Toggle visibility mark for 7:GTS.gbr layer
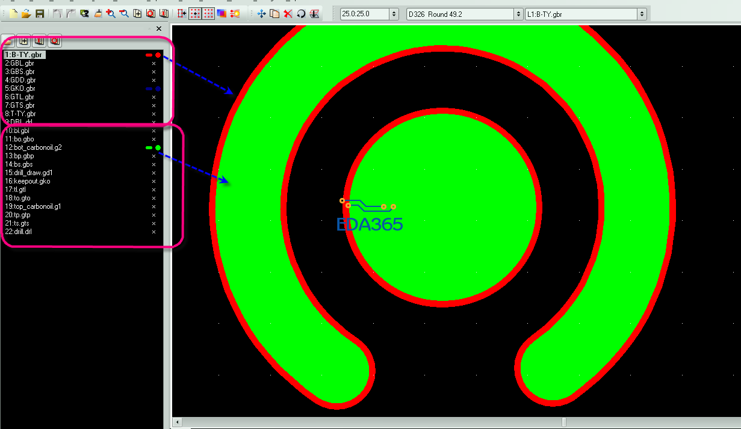The width and height of the screenshot is (741, 429). click(x=153, y=105)
